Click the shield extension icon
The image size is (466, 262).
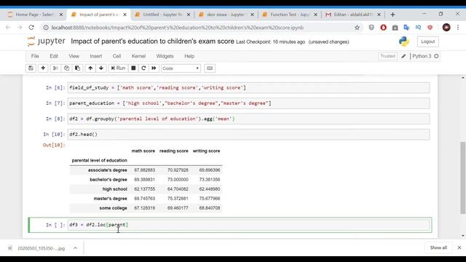coord(371,28)
